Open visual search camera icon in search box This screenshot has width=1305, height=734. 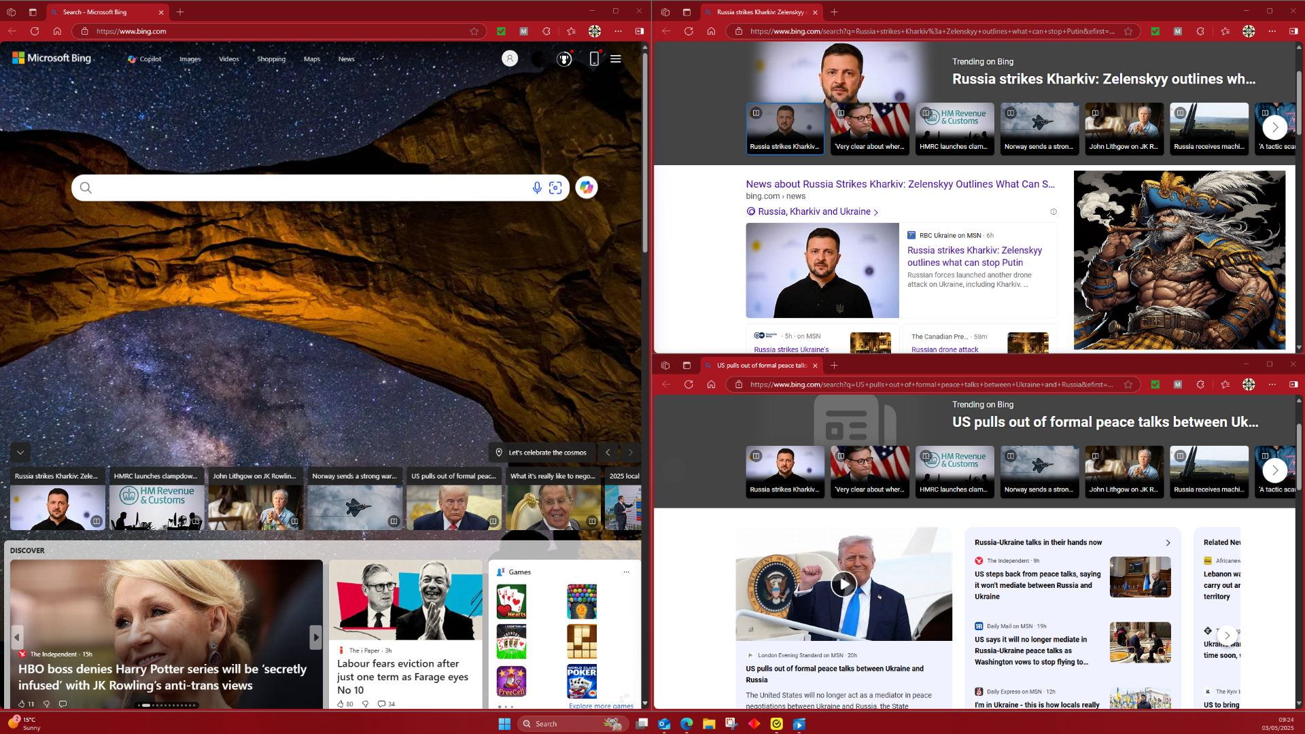555,188
